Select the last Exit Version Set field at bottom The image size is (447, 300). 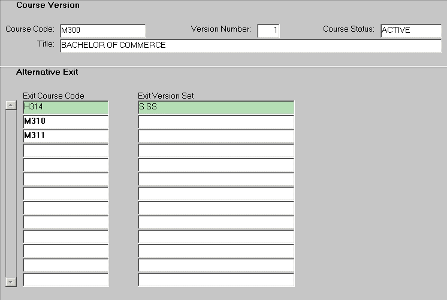pos(216,280)
